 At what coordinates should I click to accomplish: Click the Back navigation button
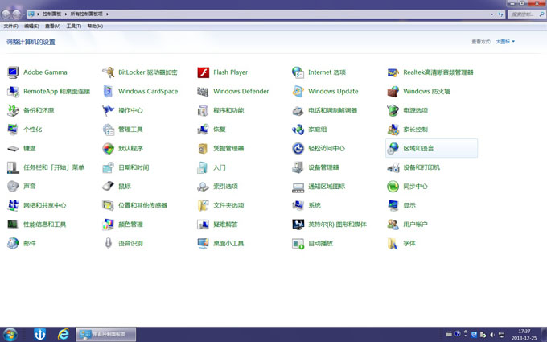6,14
